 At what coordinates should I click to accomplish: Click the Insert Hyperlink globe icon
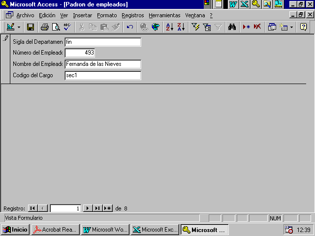tap(144, 27)
